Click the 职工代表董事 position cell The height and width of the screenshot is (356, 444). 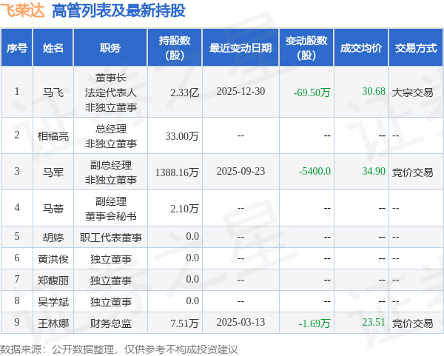[x=111, y=237]
